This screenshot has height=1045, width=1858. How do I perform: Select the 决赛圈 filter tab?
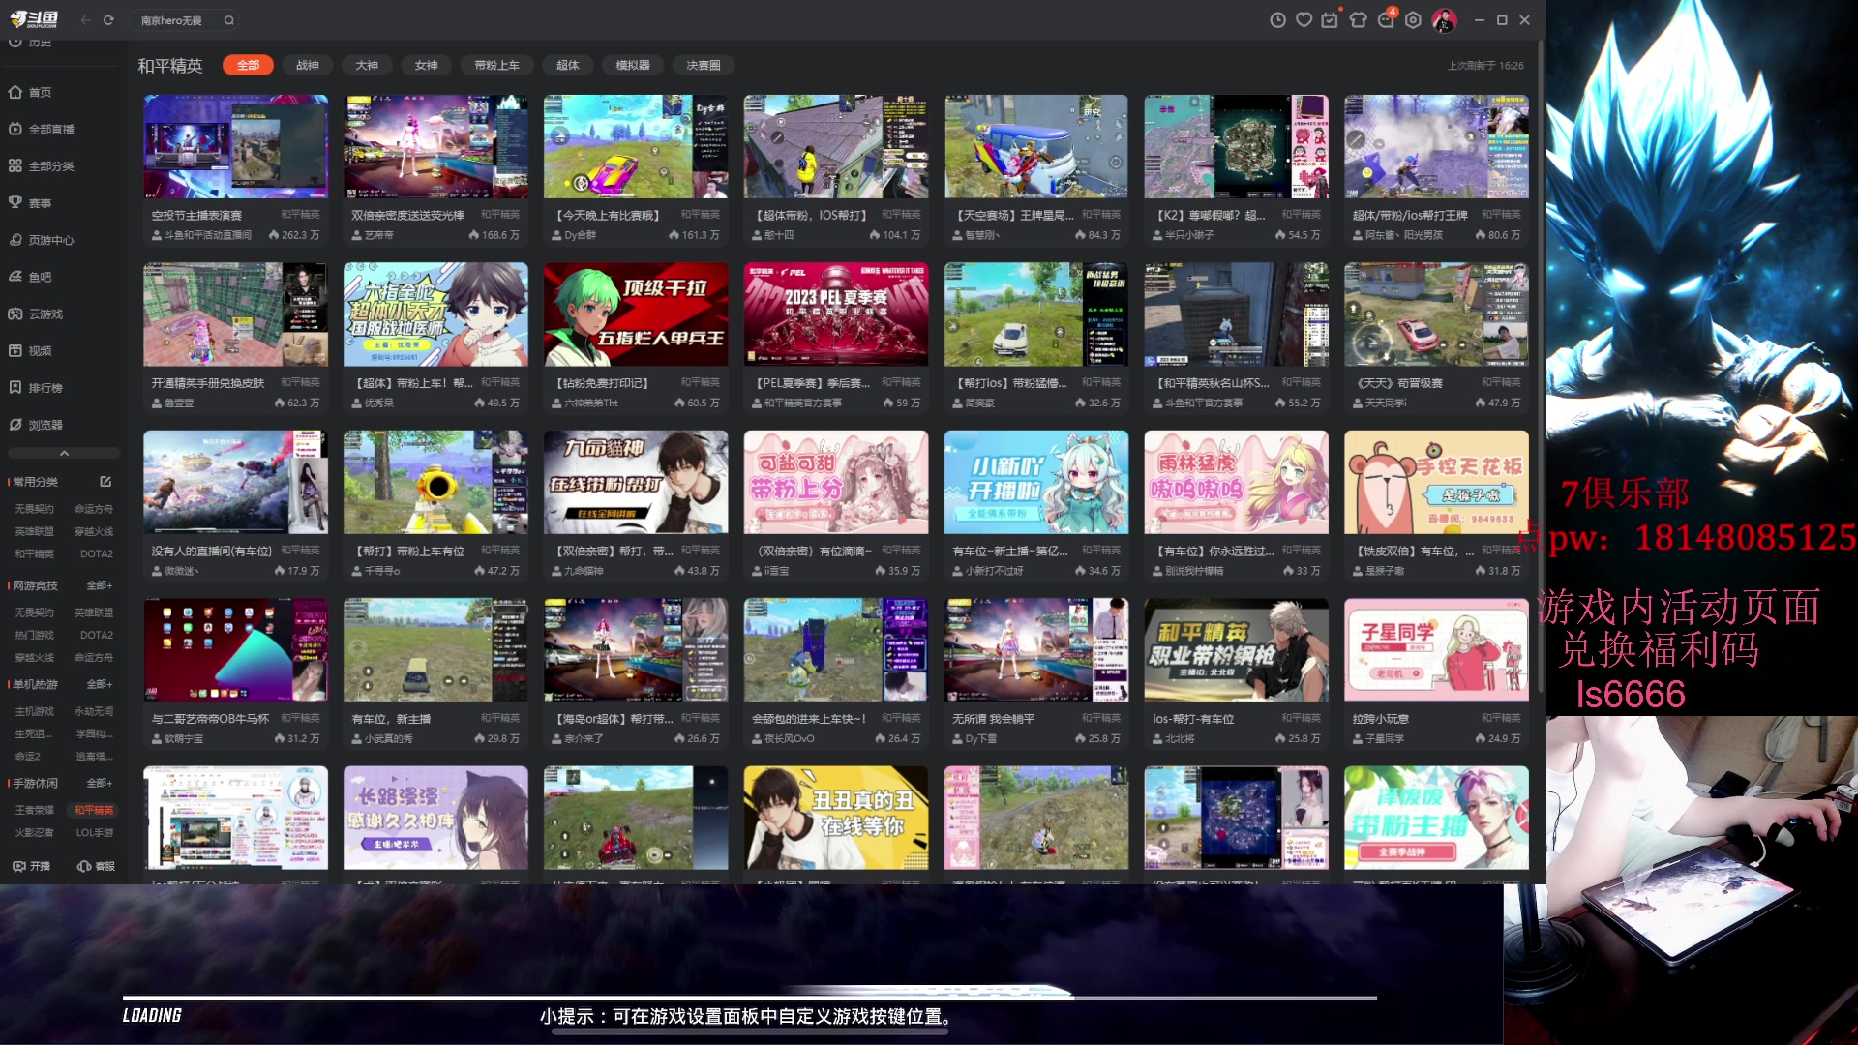click(x=704, y=66)
